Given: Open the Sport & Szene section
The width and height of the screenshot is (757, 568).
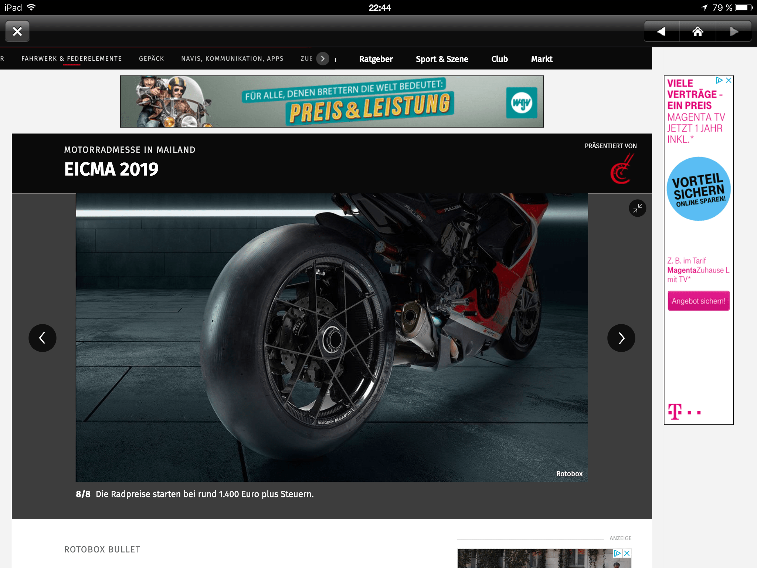Looking at the screenshot, I should (x=442, y=59).
